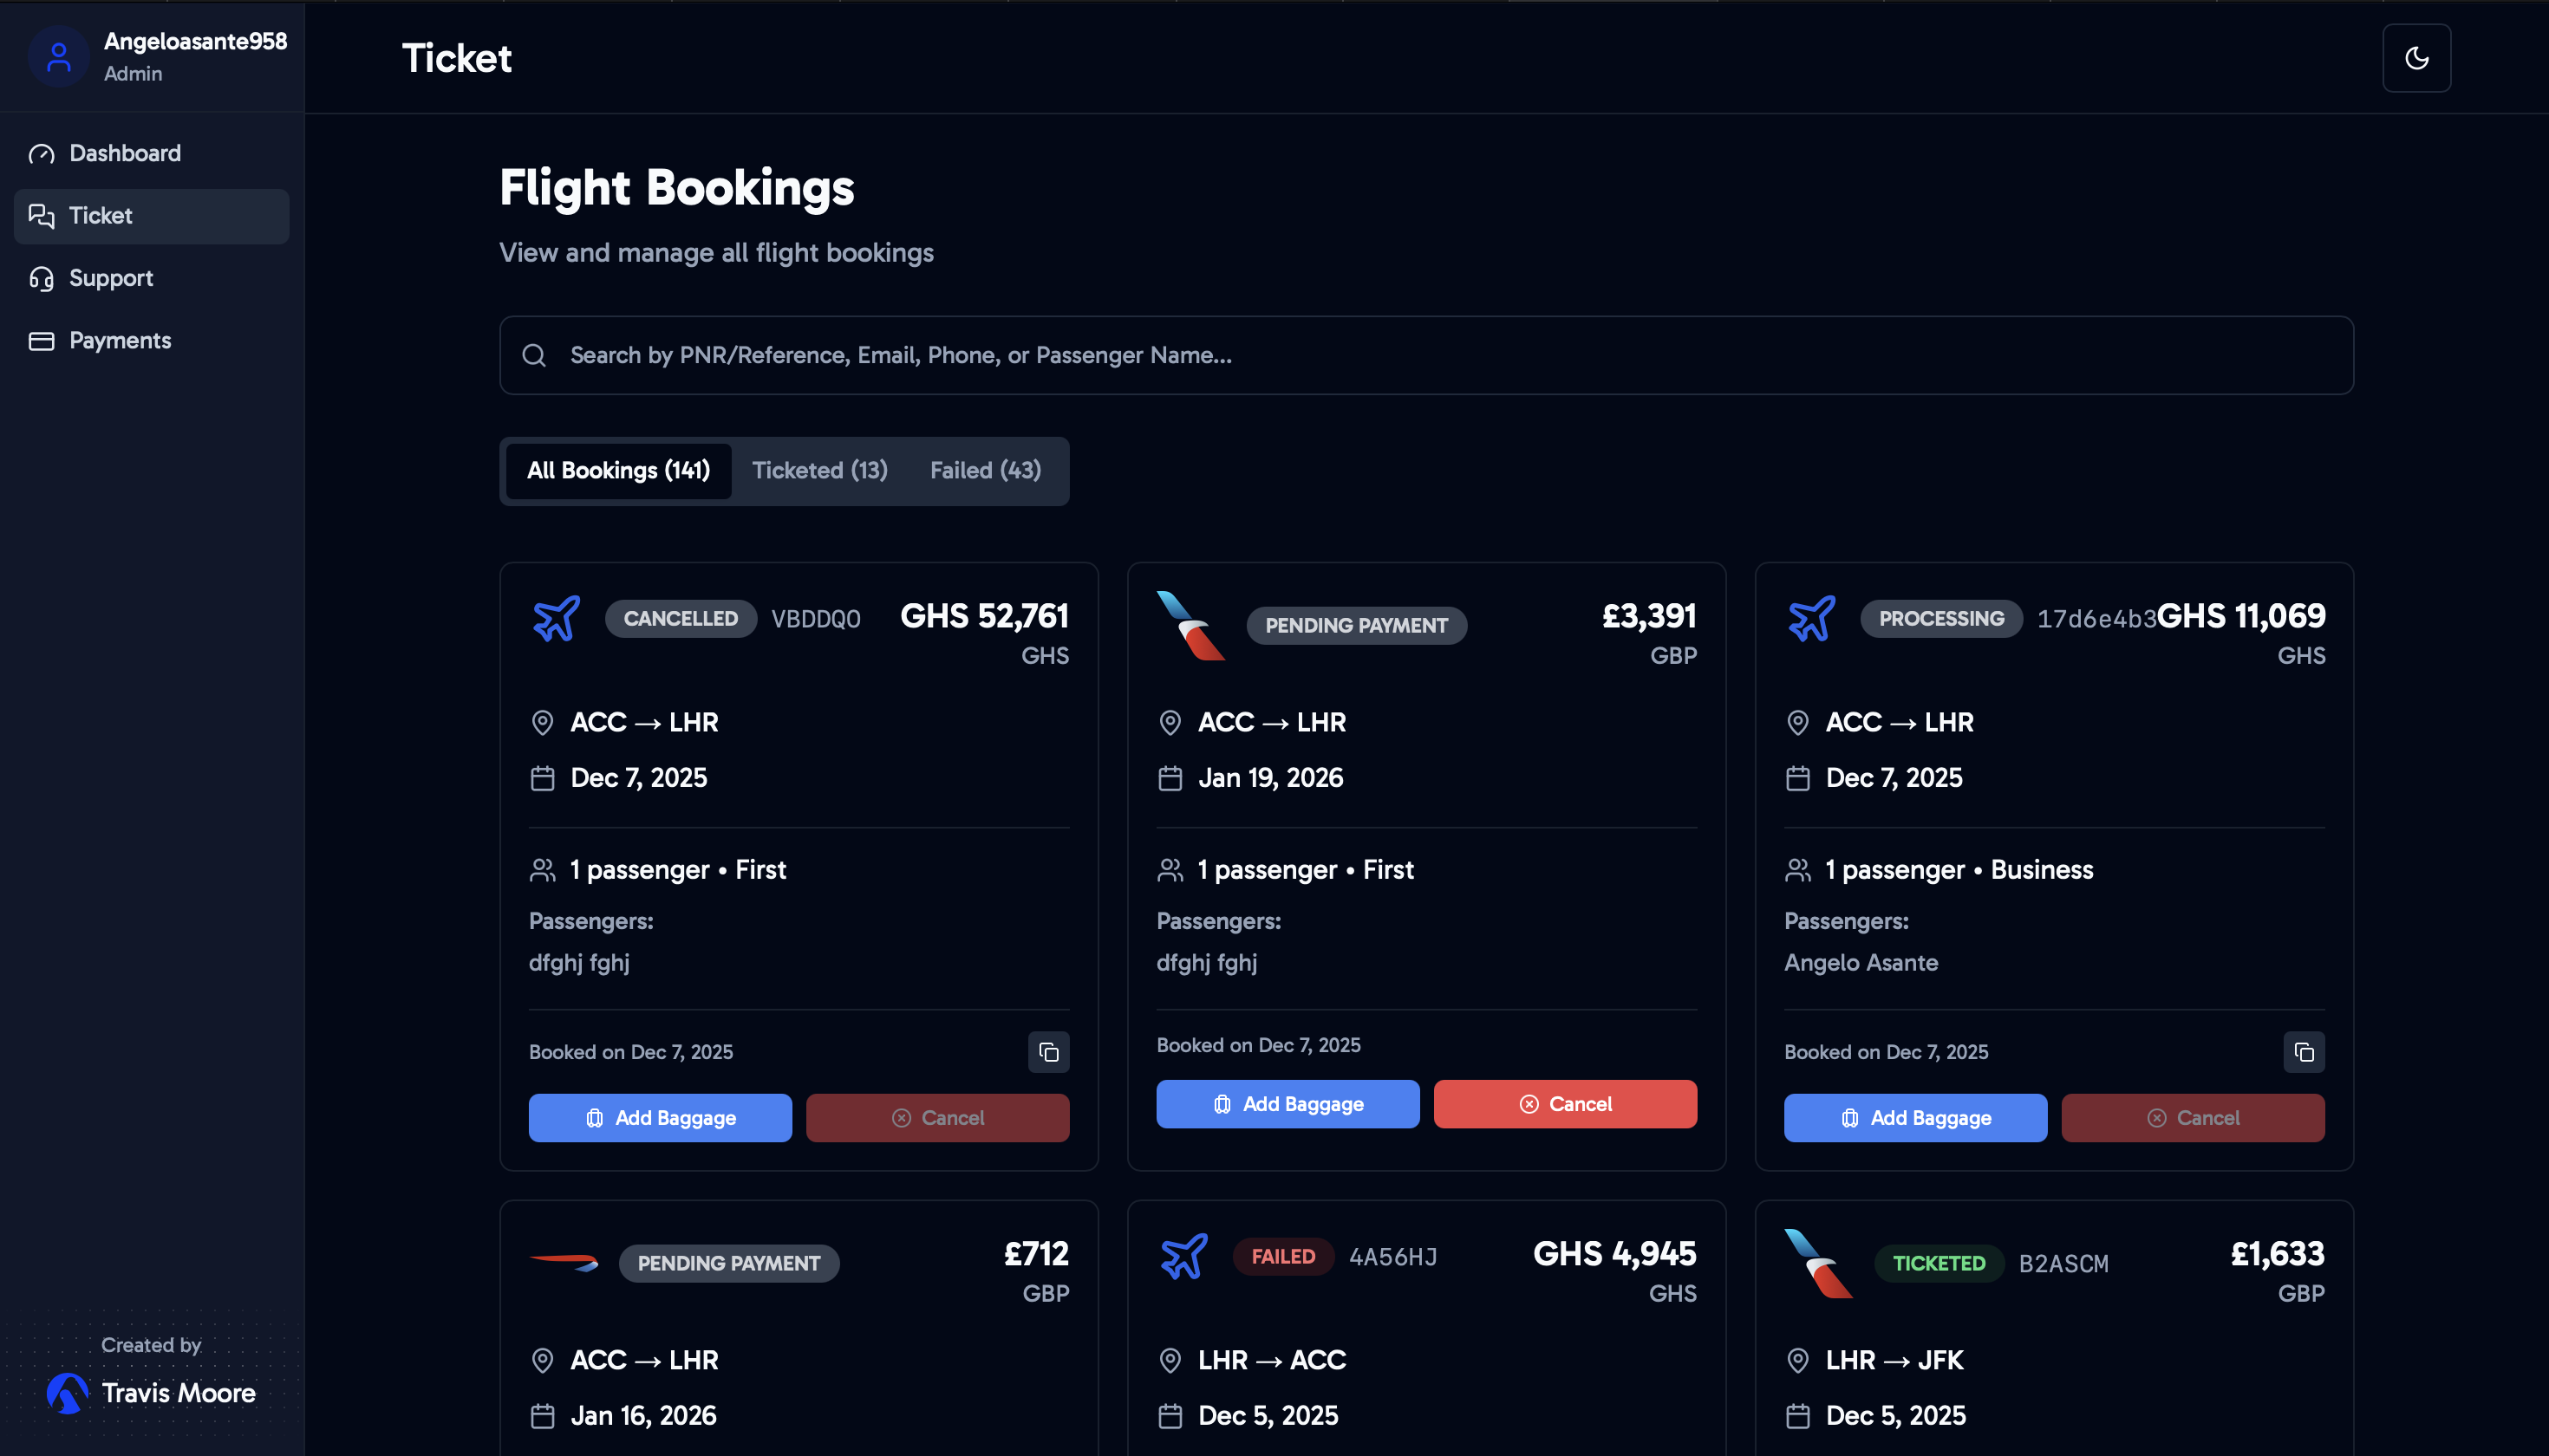Add Baggage on the £3,391 pending booking
This screenshot has height=1456, width=2549.
pyautogui.click(x=1288, y=1104)
